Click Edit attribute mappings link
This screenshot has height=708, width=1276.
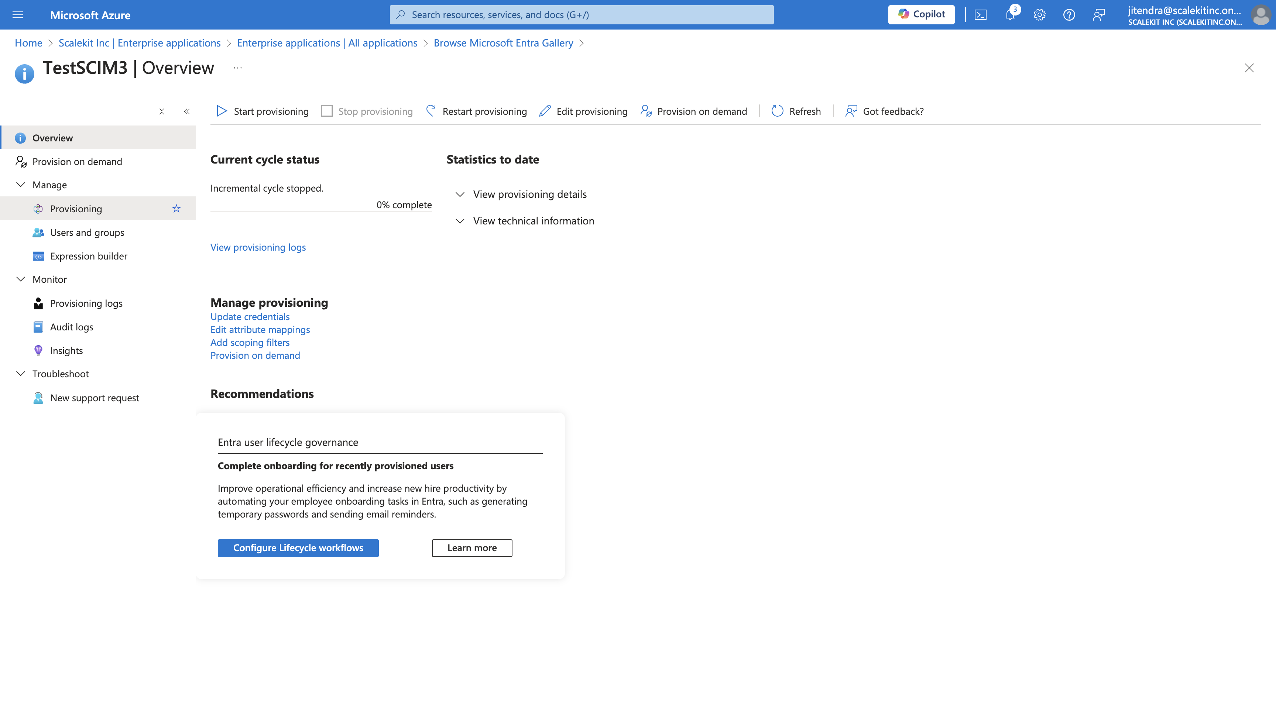(260, 329)
